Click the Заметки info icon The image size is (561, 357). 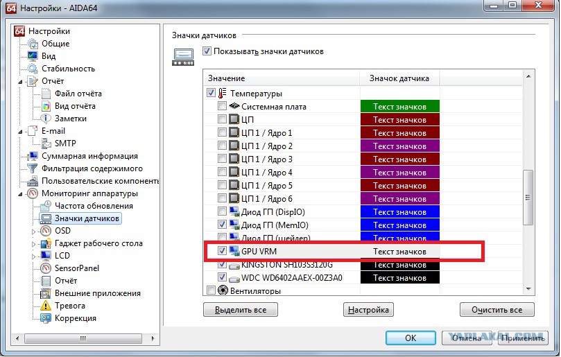pyautogui.click(x=46, y=119)
